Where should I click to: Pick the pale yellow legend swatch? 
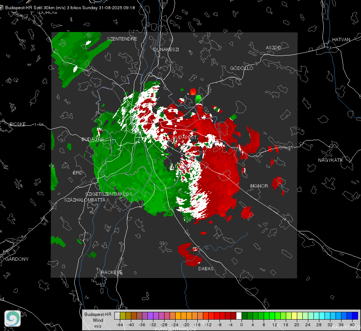[295, 316]
